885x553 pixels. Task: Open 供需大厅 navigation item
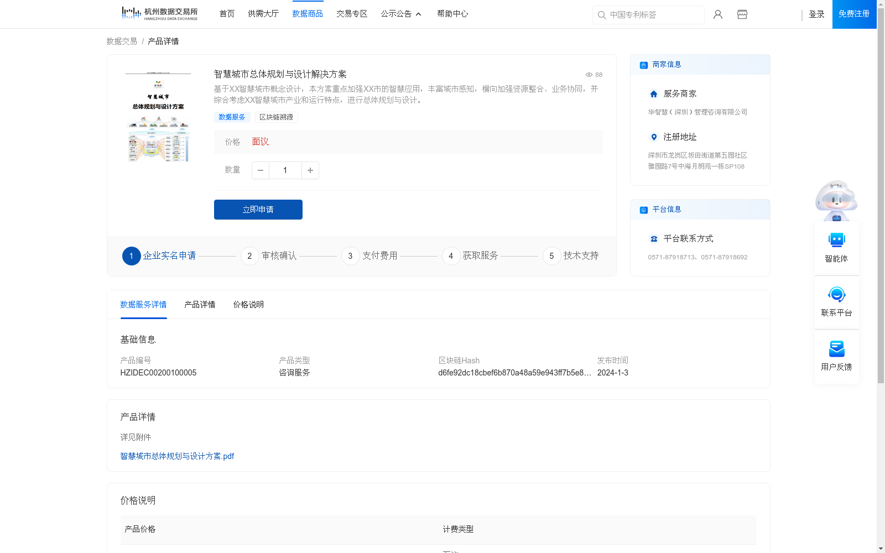263,14
